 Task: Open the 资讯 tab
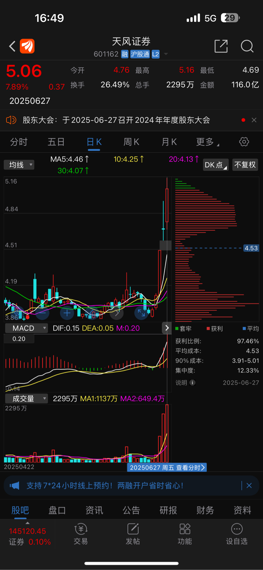pyautogui.click(x=94, y=510)
